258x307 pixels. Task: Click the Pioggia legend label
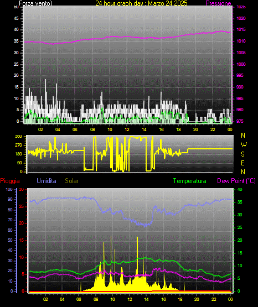pos(10,181)
